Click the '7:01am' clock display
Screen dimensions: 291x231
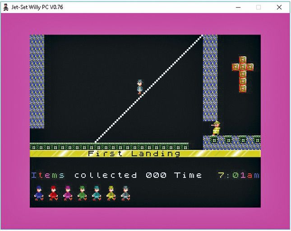pos(239,175)
